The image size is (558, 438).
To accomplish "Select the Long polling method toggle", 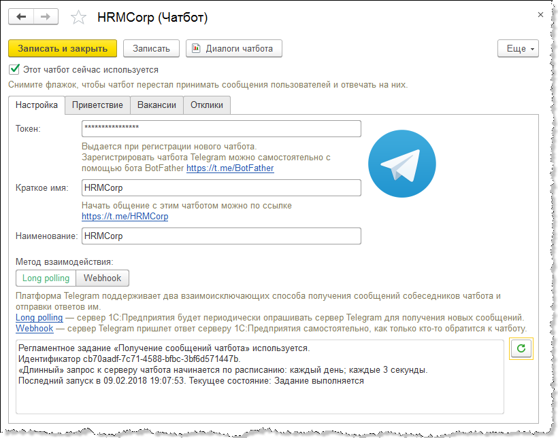I will tap(46, 278).
